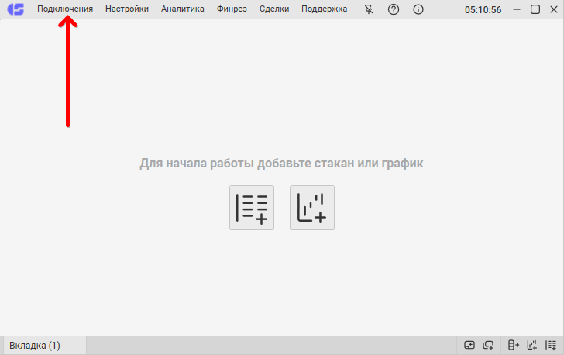This screenshot has height=355, width=564.
Task: Click small add chart icon in bottom bar
Action: (x=532, y=345)
